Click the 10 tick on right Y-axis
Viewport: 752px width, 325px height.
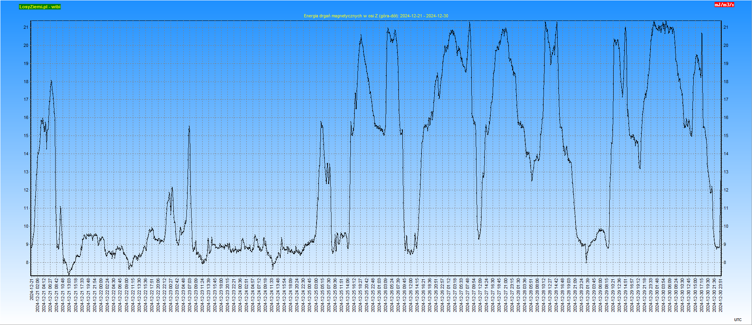726,226
